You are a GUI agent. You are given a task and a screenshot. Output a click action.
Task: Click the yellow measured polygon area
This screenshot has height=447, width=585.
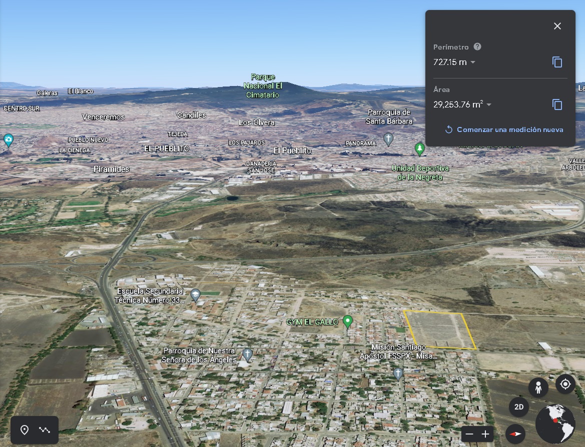click(440, 330)
